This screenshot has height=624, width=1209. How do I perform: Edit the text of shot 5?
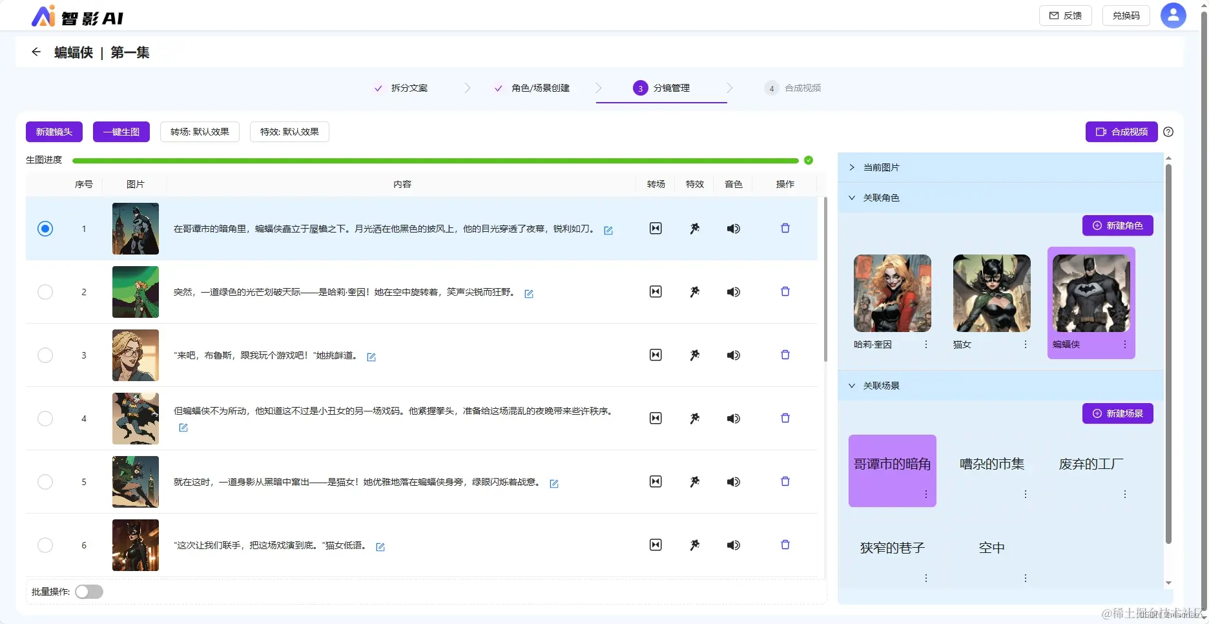click(x=554, y=483)
